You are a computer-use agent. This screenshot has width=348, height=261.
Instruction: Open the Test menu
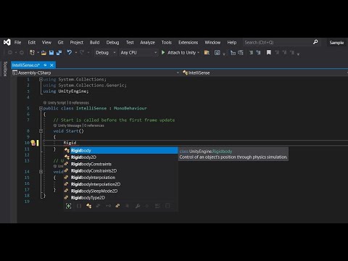[130, 42]
